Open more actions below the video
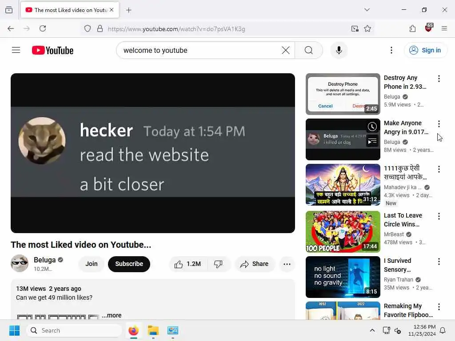The width and height of the screenshot is (455, 341). click(x=287, y=264)
